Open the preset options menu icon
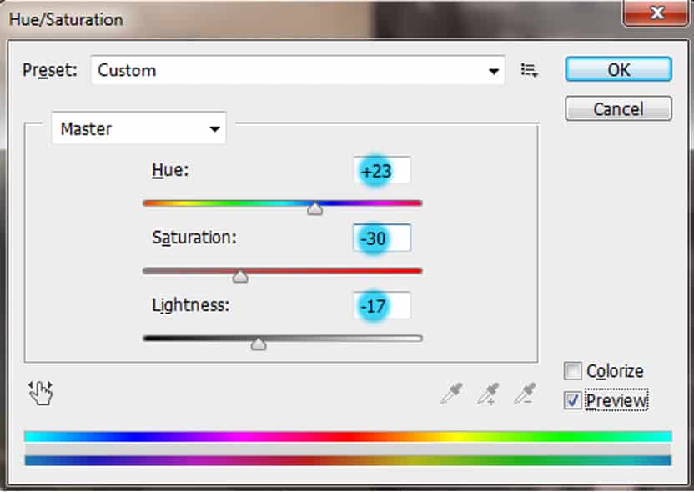694x492 pixels. pos(529,70)
